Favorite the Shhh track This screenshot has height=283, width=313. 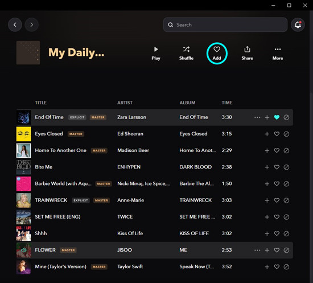pyautogui.click(x=277, y=233)
